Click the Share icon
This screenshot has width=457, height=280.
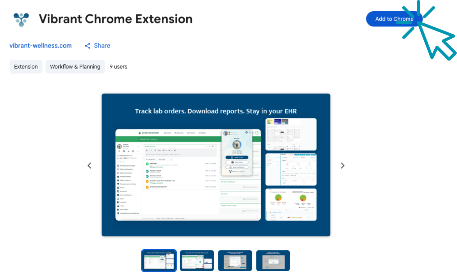click(x=87, y=46)
